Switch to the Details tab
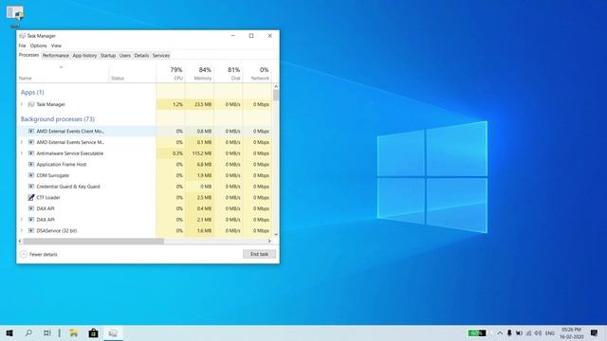 coord(141,56)
